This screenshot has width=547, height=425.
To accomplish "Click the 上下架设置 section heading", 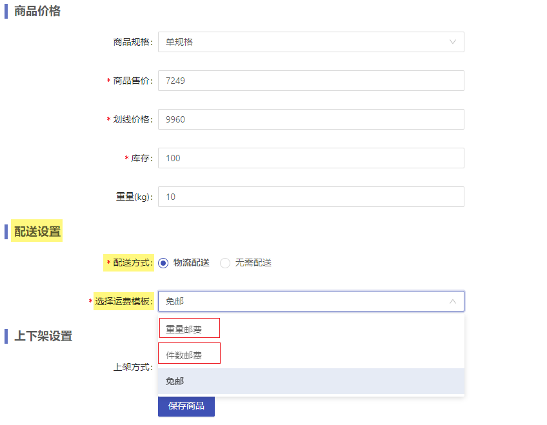I will coord(43,336).
